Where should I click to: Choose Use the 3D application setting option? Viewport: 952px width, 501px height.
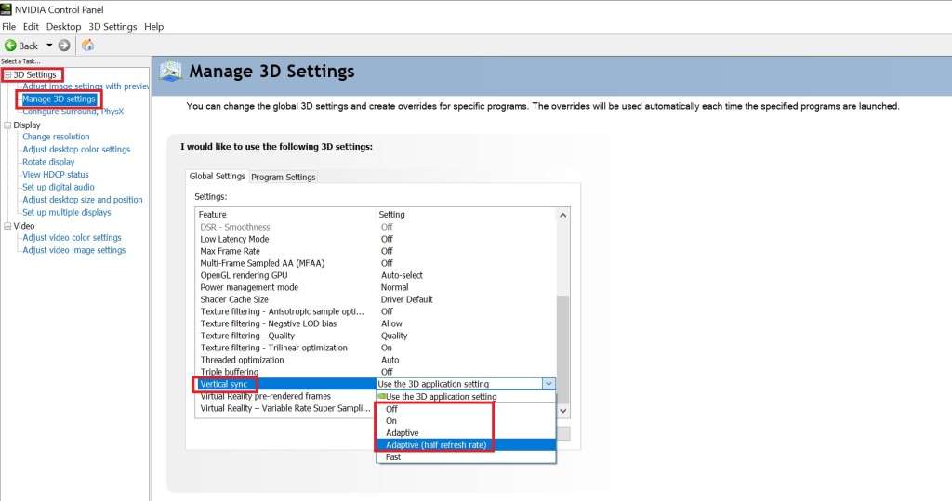466,397
